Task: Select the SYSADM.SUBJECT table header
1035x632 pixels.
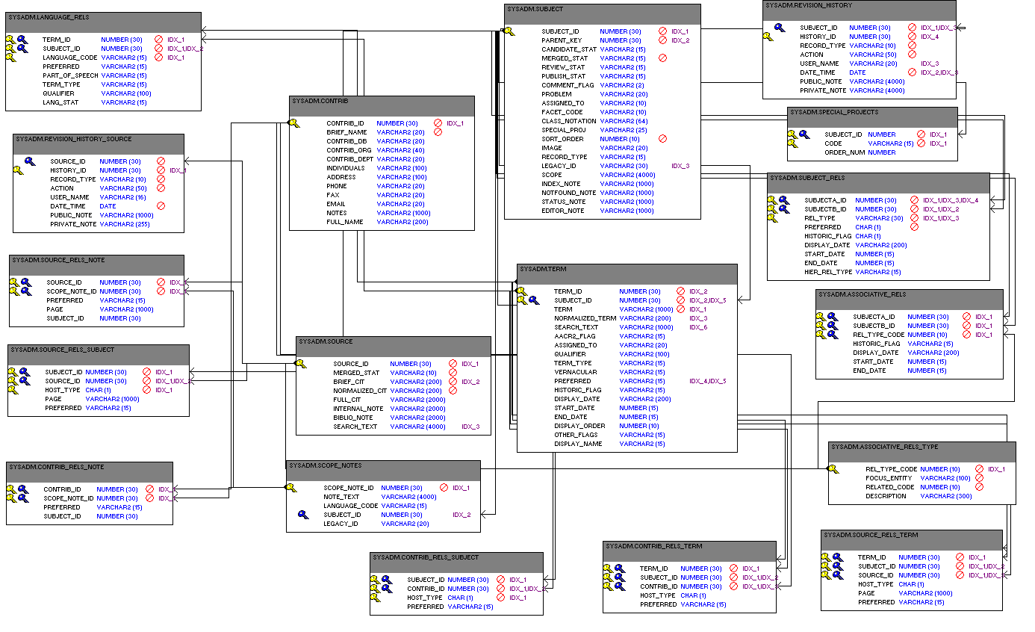Action: click(602, 13)
